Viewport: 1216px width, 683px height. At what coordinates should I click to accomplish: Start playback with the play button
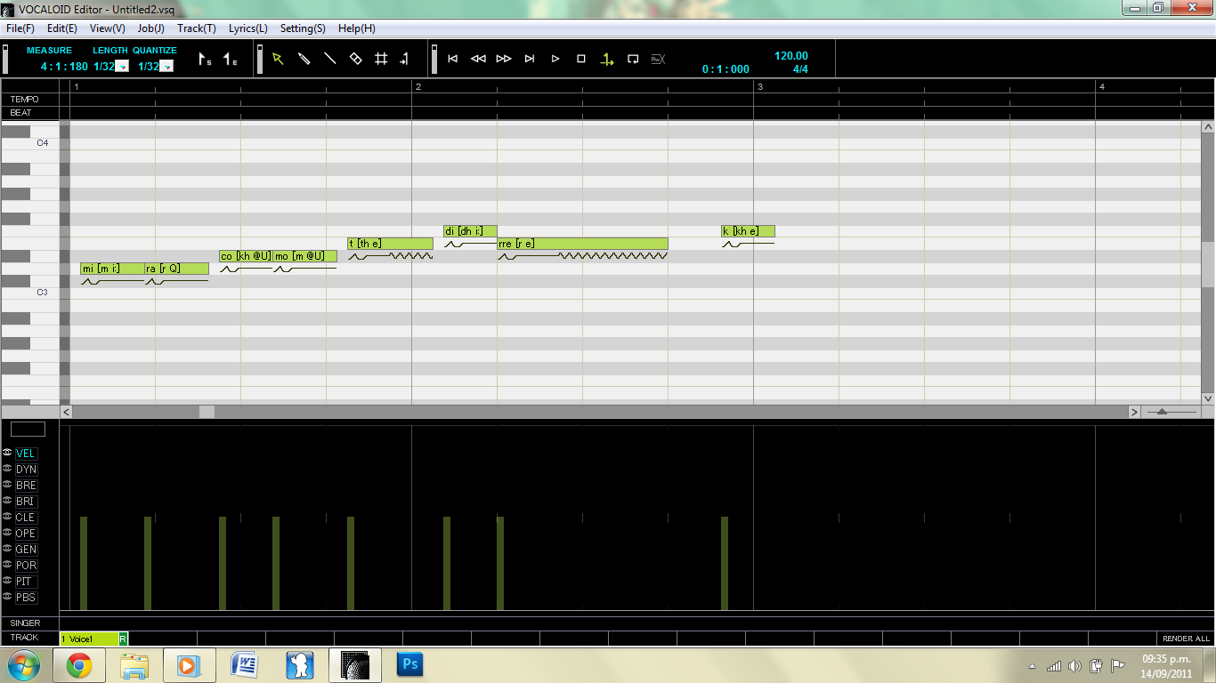(x=555, y=59)
